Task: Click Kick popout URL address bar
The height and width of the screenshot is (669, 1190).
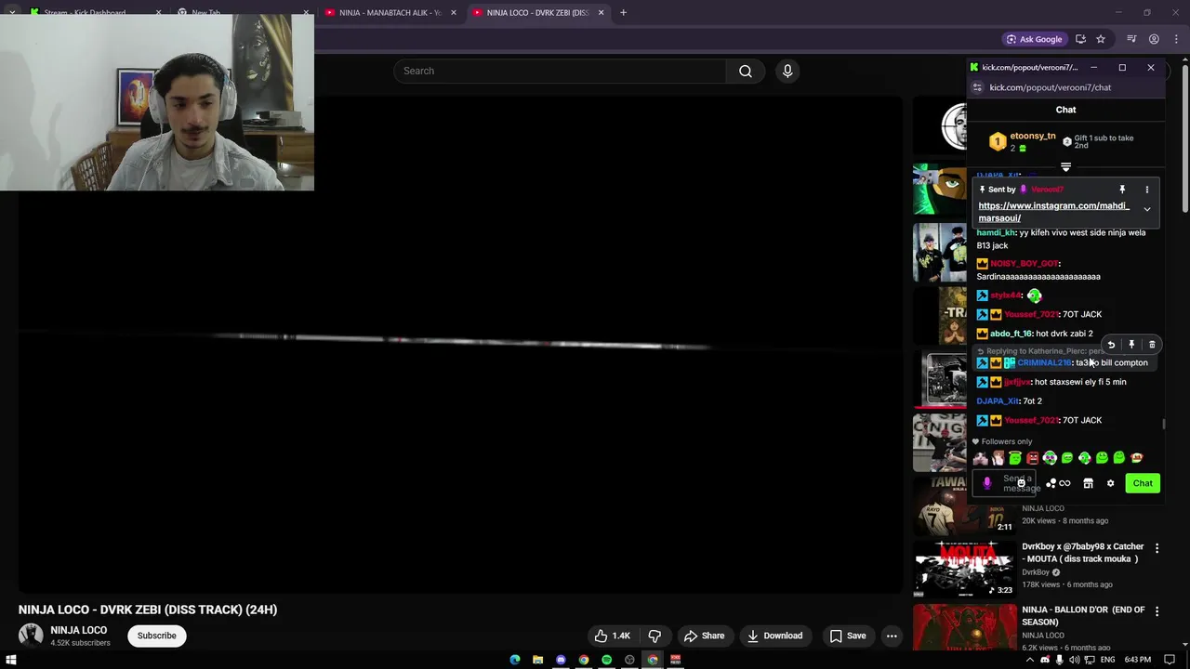Action: 1050,87
